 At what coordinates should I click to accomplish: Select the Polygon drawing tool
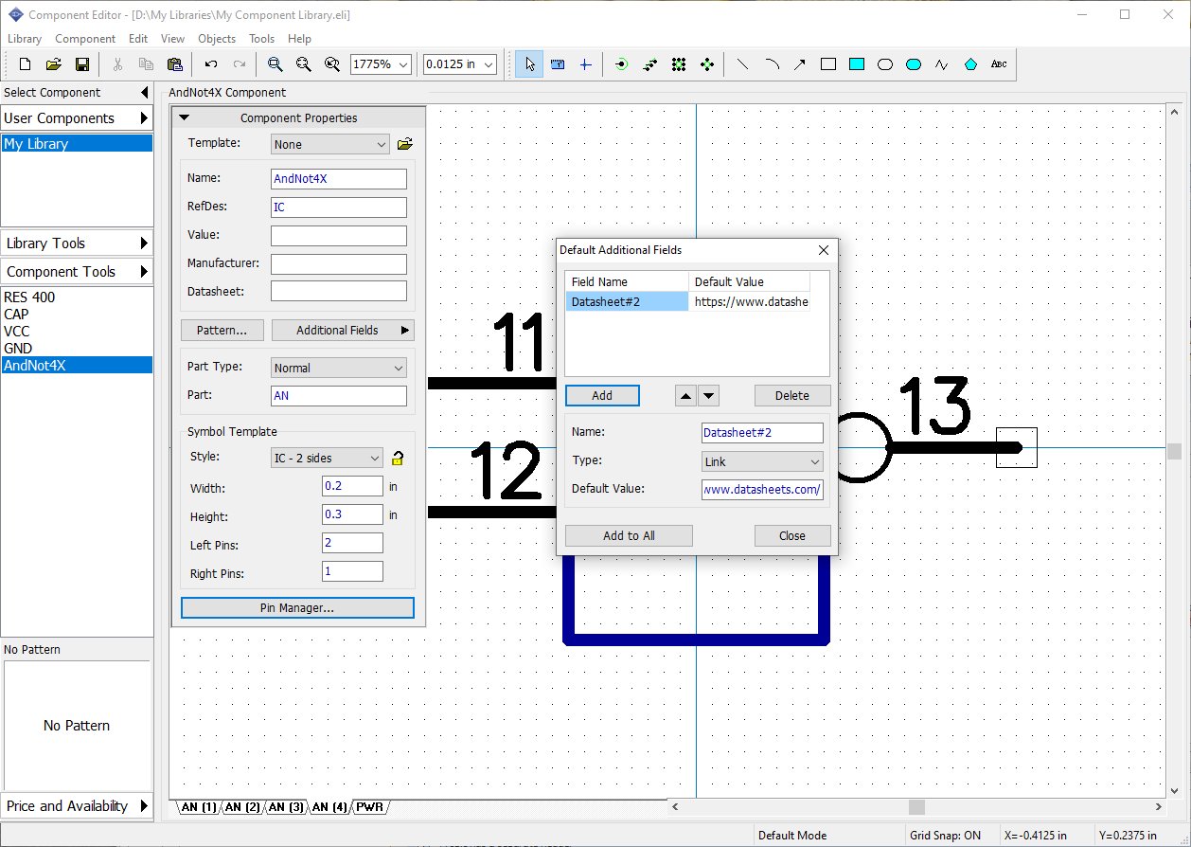tap(970, 64)
